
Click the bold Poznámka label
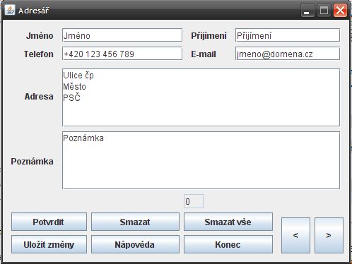(32, 162)
